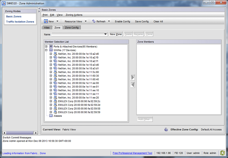228x158 pixels.
Task: Click the left panel scrollbar right arrow
Action: click(36, 133)
